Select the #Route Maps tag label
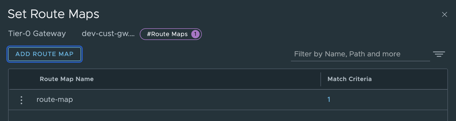Viewport: 456px width, 121px height. click(167, 34)
